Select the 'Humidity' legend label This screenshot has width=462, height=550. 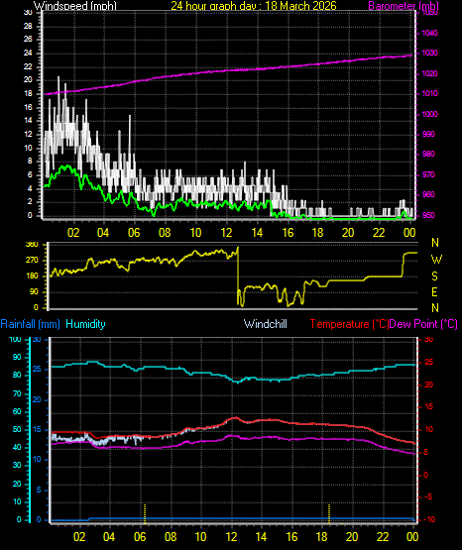85,324
